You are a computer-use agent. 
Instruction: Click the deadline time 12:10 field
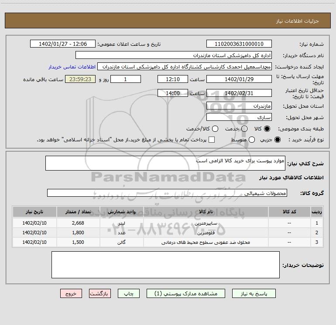click(173, 79)
